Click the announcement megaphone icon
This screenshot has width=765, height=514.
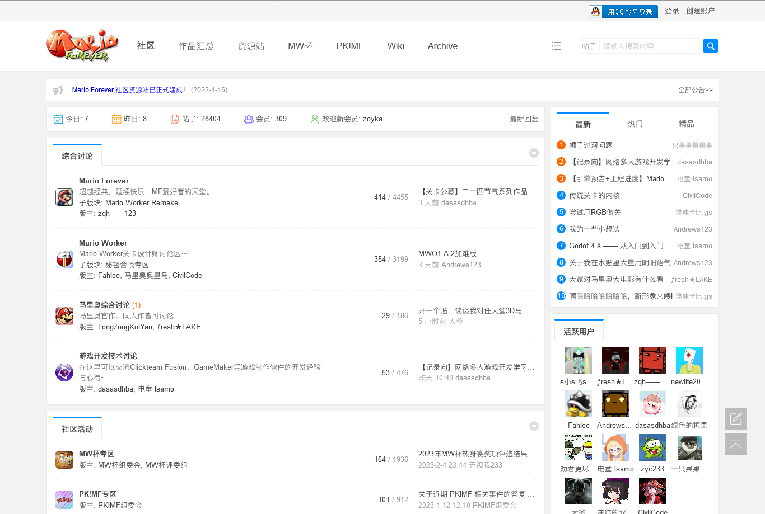point(58,90)
